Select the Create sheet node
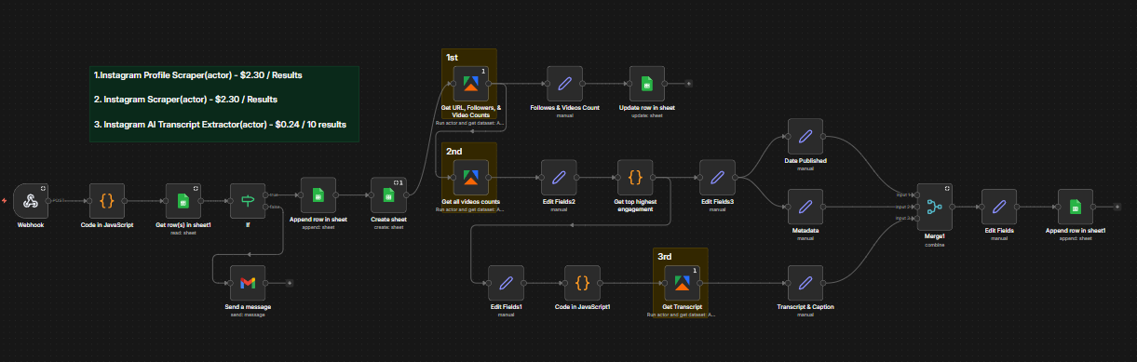 [x=388, y=194]
